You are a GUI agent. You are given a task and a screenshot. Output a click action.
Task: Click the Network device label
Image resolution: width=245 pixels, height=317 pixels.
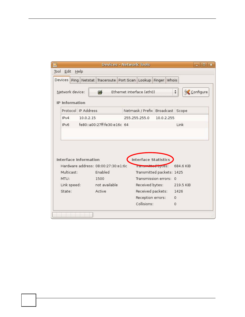click(71, 92)
